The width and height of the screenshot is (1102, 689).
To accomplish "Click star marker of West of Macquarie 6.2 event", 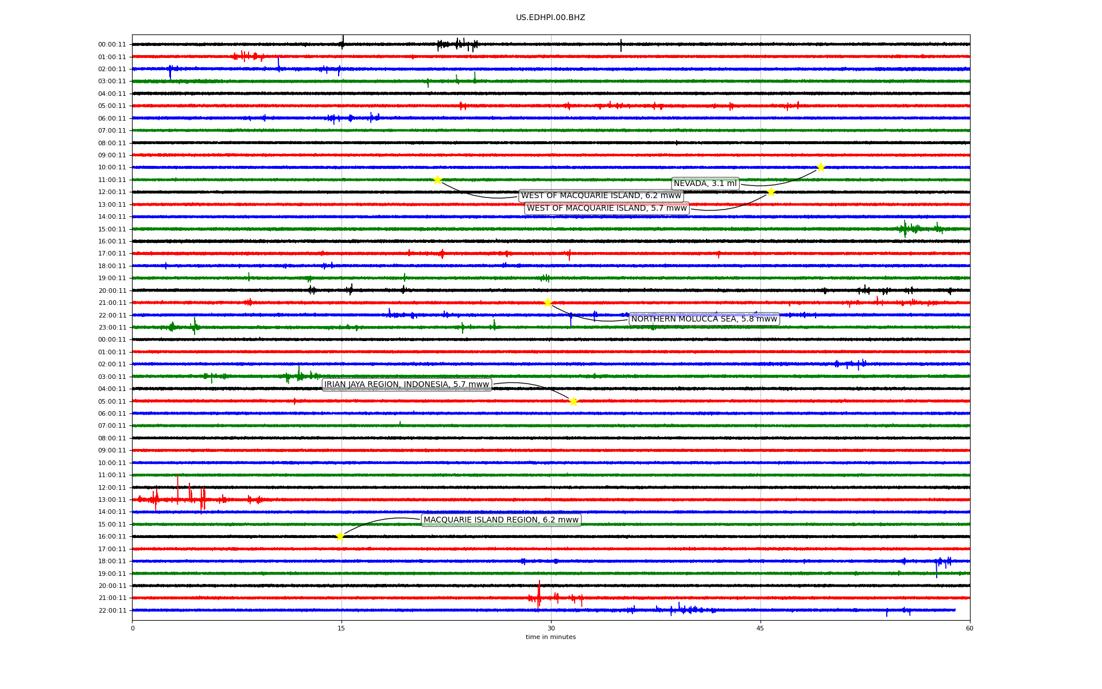I will 437,180.
